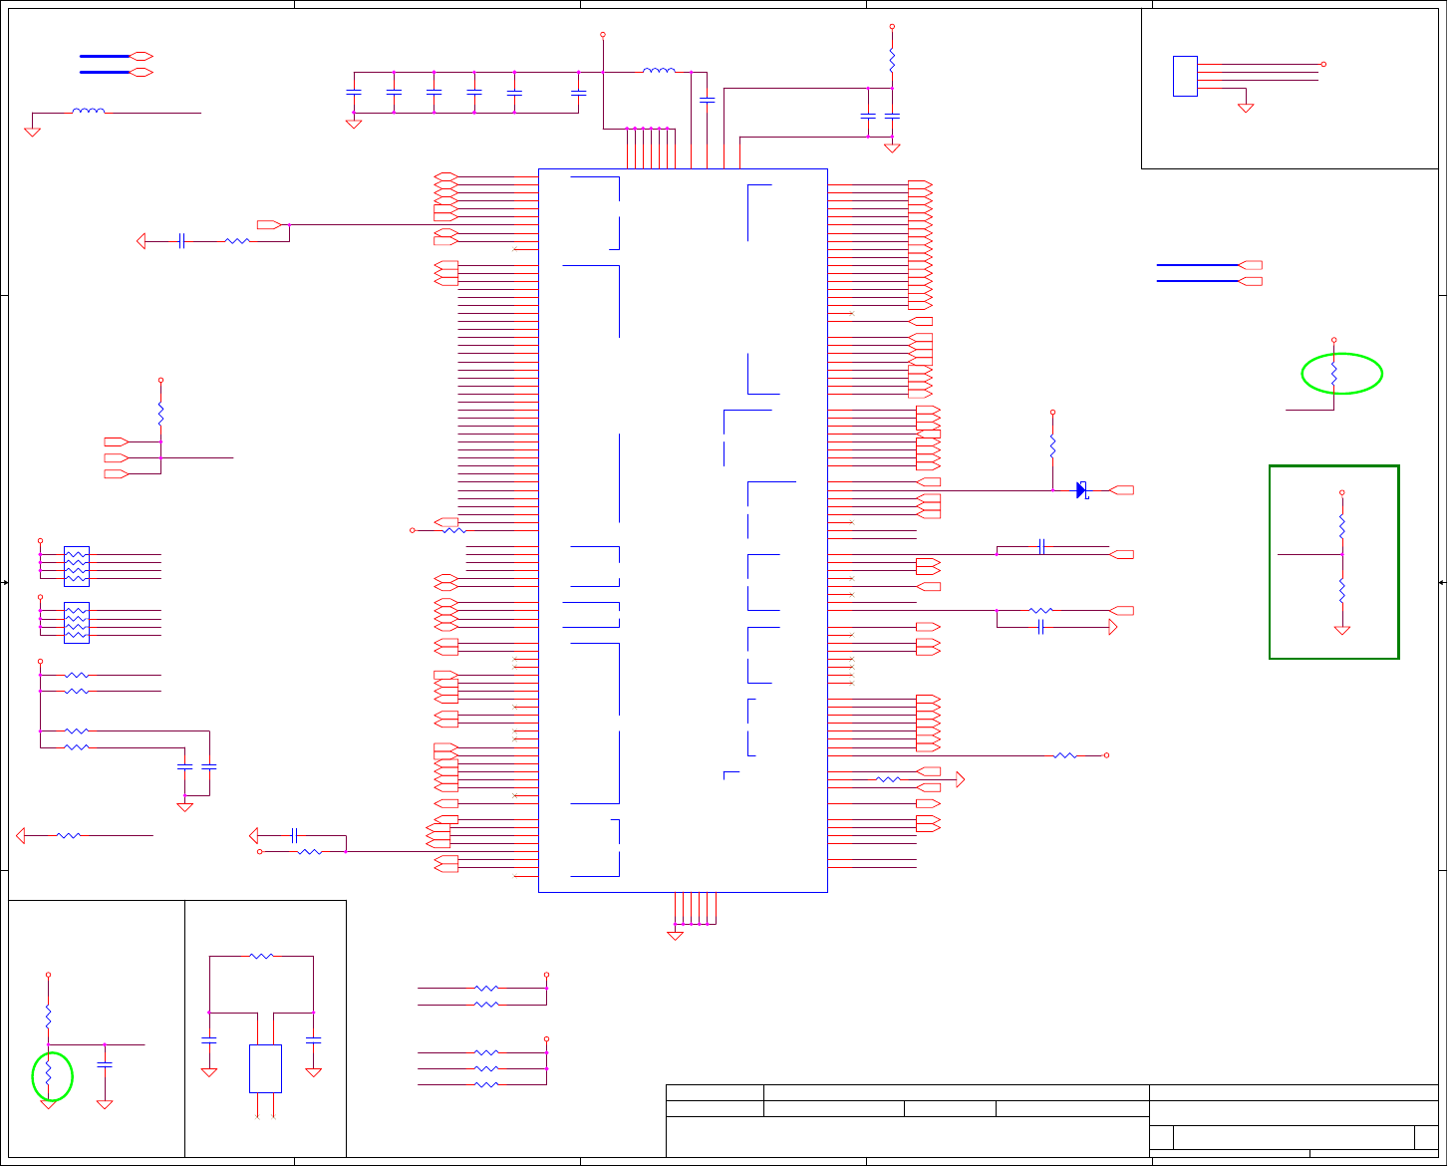Click the blue connector block with four wires
Screen dimensions: 1448x1166
click(x=1185, y=76)
